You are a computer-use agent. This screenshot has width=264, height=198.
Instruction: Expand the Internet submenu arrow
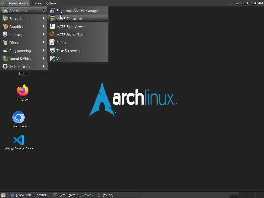[44, 34]
